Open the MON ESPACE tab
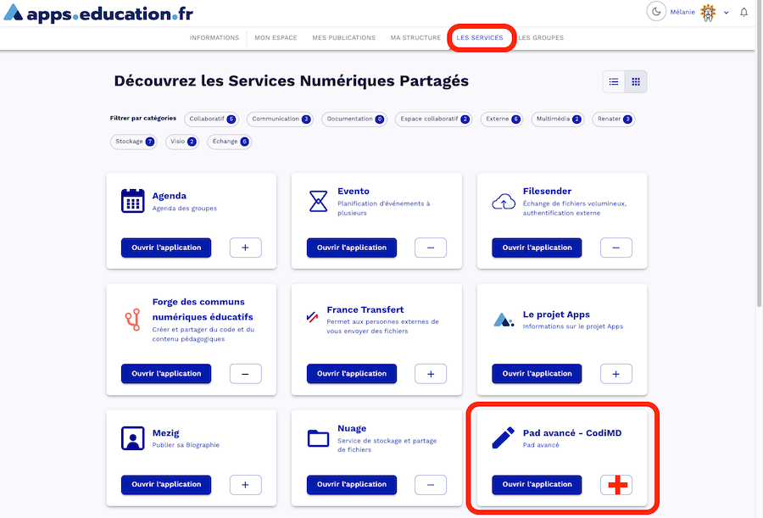This screenshot has width=763, height=518. 275,38
